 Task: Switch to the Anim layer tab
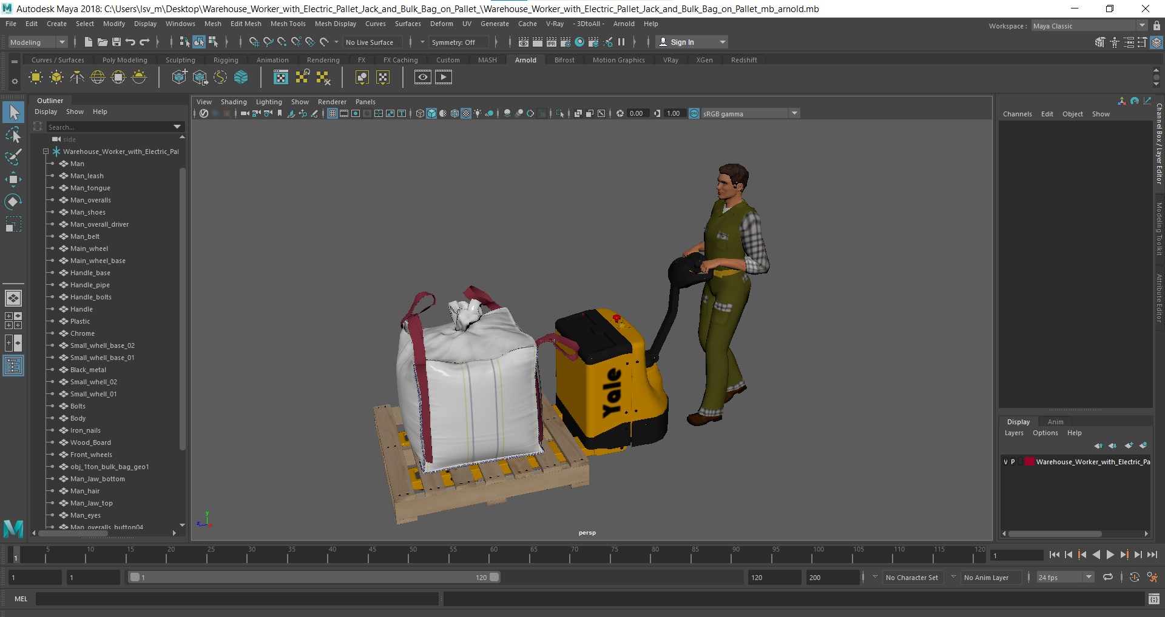tap(1055, 422)
